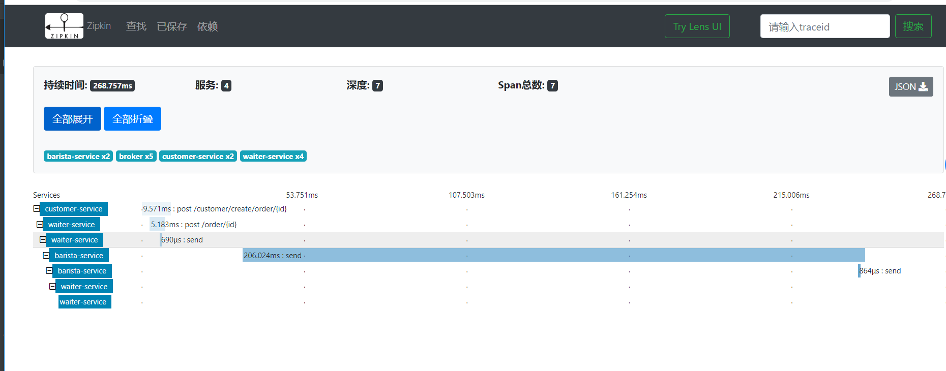946x371 pixels.
Task: Collapse the customer-service root span
Action: [36, 208]
